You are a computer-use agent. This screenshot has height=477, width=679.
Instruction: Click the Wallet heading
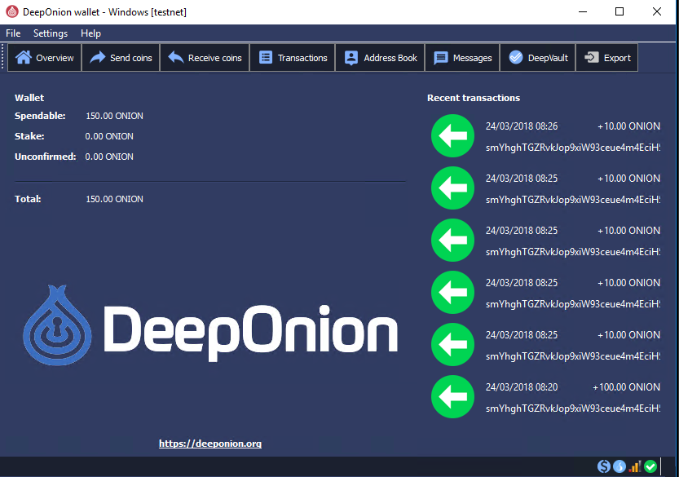[29, 98]
